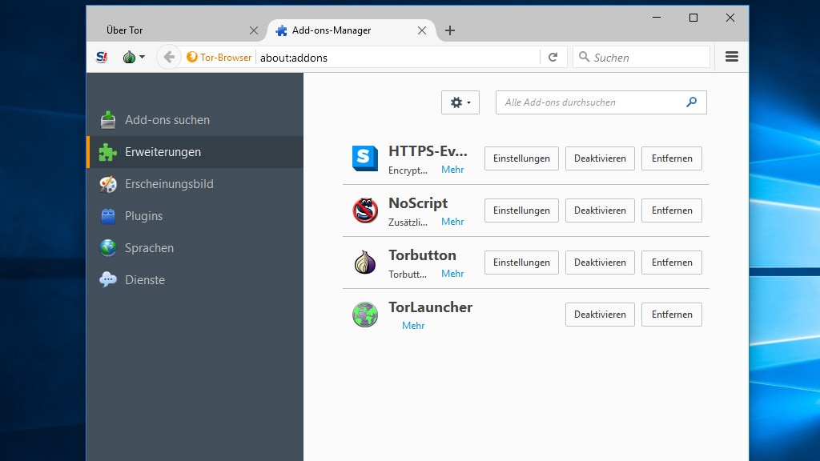Remove HTTPS-Everywhere with Entfernen

pos(672,158)
